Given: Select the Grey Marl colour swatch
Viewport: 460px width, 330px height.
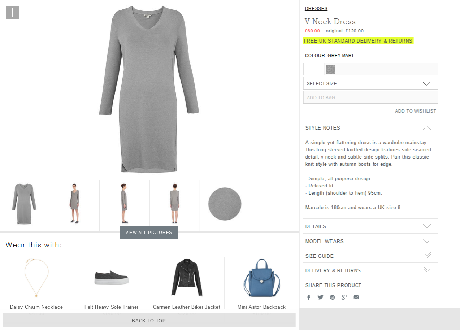Looking at the screenshot, I should (x=331, y=69).
